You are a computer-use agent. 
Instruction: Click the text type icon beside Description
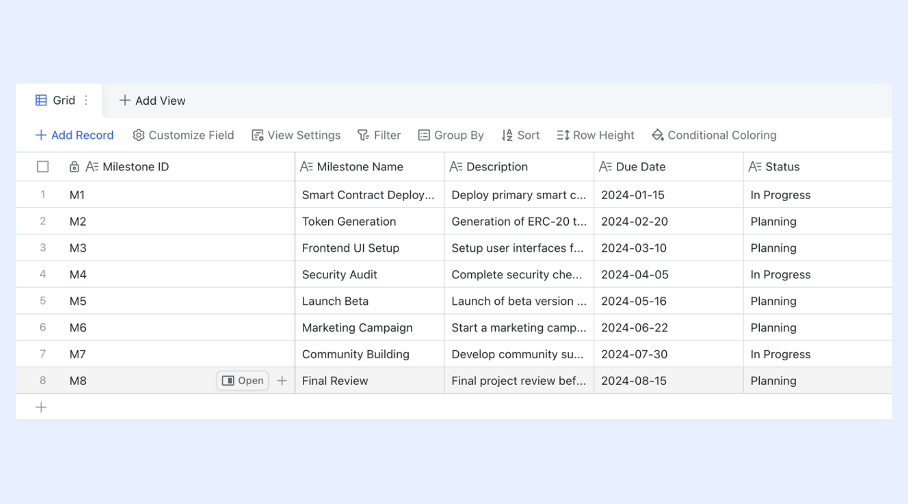coord(456,167)
